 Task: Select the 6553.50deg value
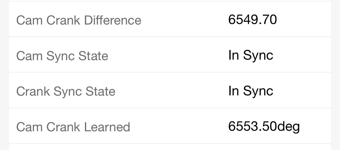pyautogui.click(x=264, y=127)
